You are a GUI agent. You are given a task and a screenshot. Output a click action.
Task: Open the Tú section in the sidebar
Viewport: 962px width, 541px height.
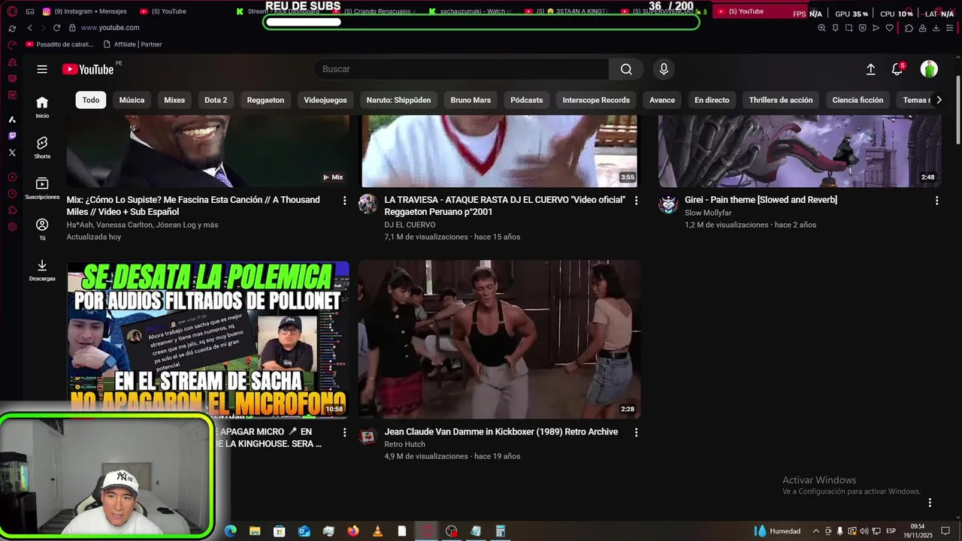(x=42, y=228)
